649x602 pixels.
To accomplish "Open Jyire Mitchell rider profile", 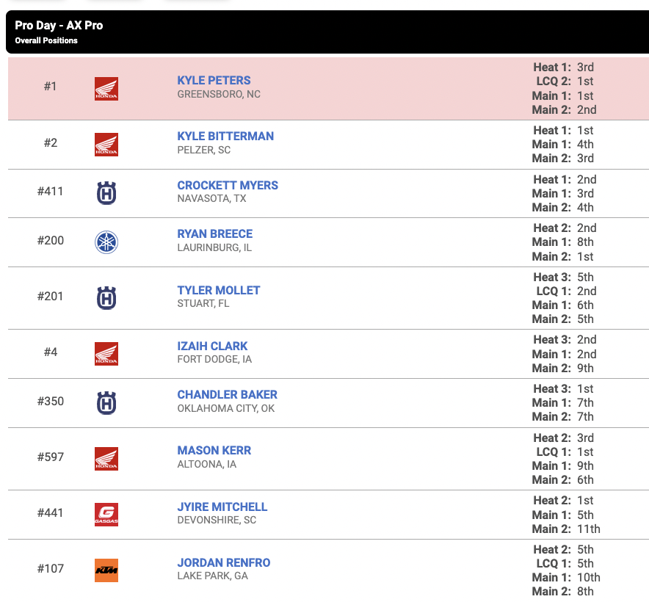I will coord(222,507).
